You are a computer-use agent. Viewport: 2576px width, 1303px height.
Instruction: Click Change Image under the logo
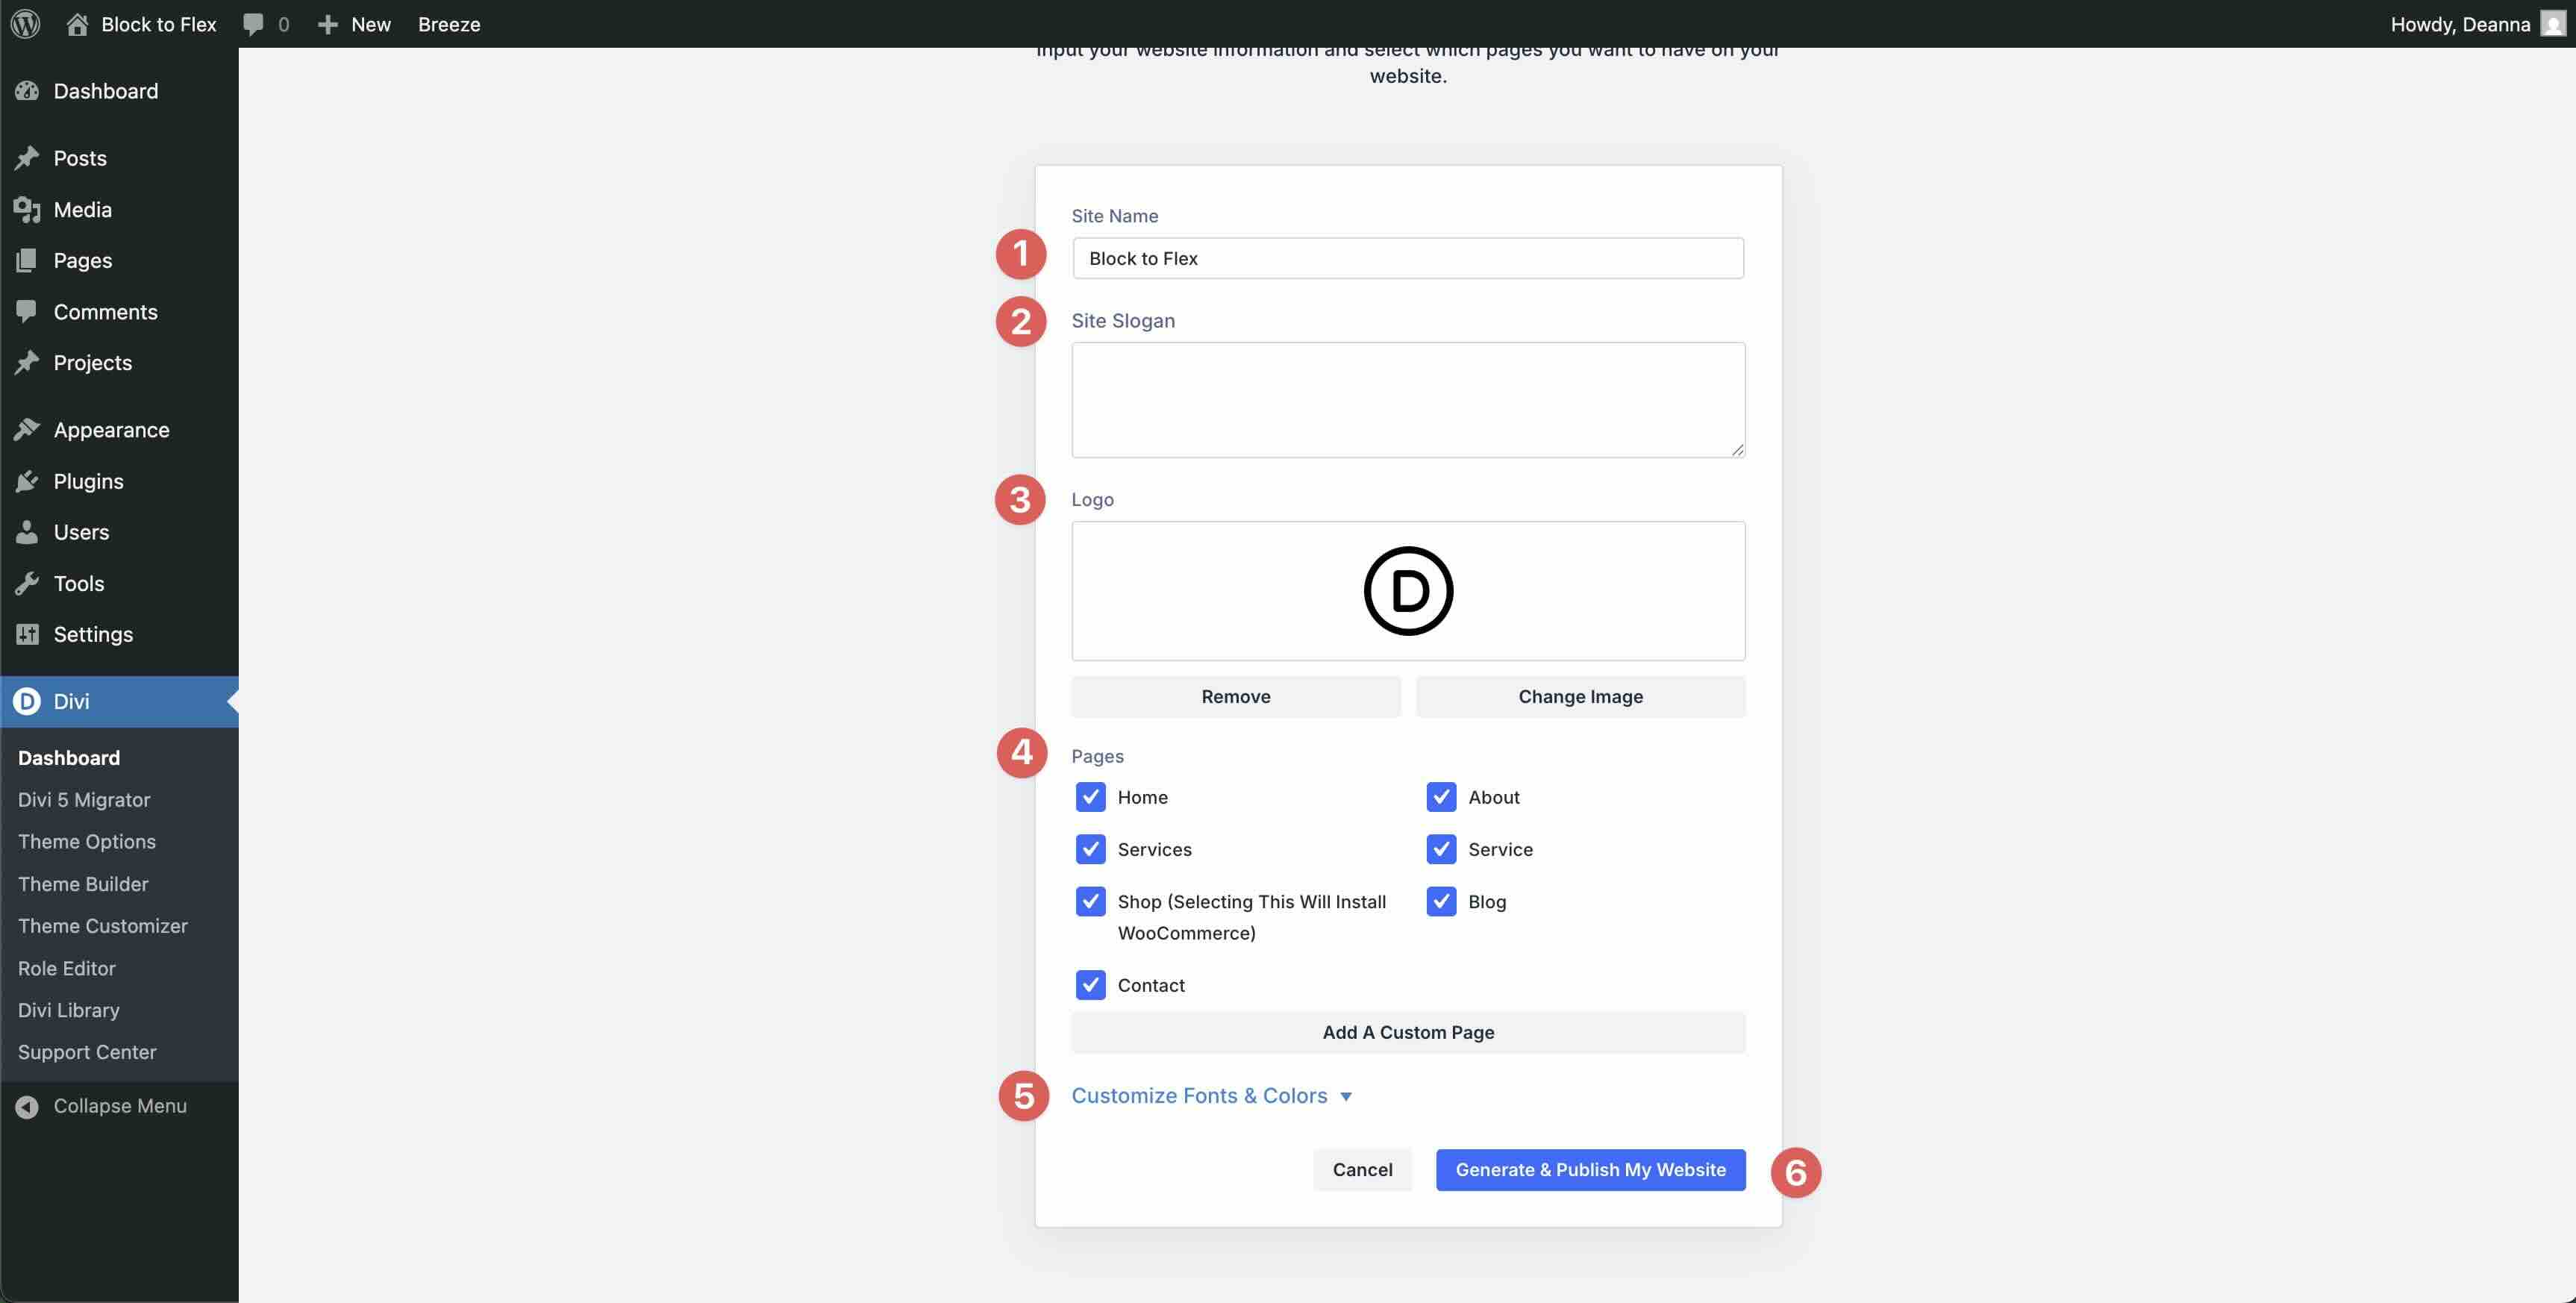tap(1579, 696)
